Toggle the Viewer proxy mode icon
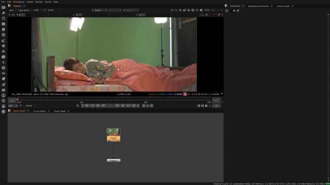The image size is (330, 185). 185,10
